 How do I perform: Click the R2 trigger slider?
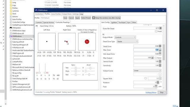point(45,68)
